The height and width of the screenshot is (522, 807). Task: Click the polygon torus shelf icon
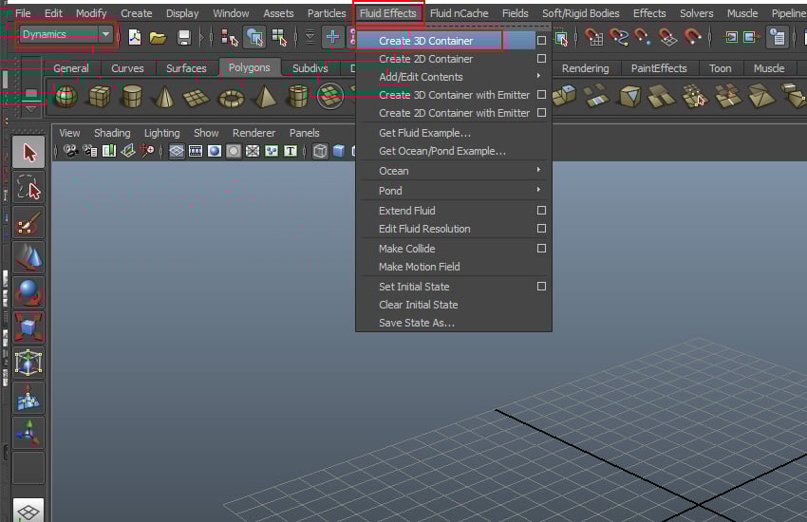[231, 96]
